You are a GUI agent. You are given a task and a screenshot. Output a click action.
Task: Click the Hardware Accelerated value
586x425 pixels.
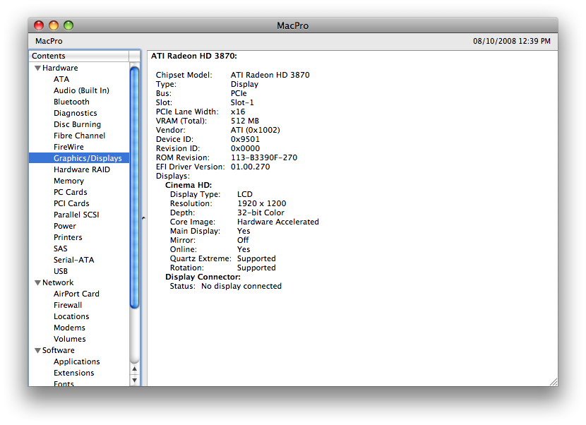pyautogui.click(x=278, y=222)
